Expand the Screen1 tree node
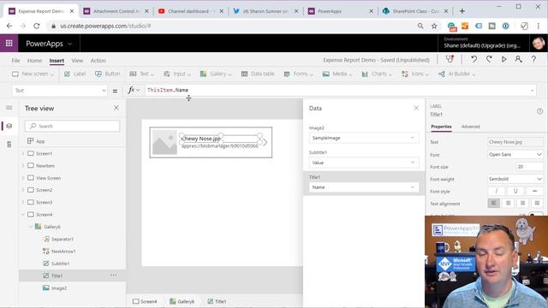Screen dimensions: 548x308 [23, 153]
